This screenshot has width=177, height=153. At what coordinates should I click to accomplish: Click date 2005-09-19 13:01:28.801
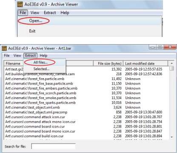[143, 127]
